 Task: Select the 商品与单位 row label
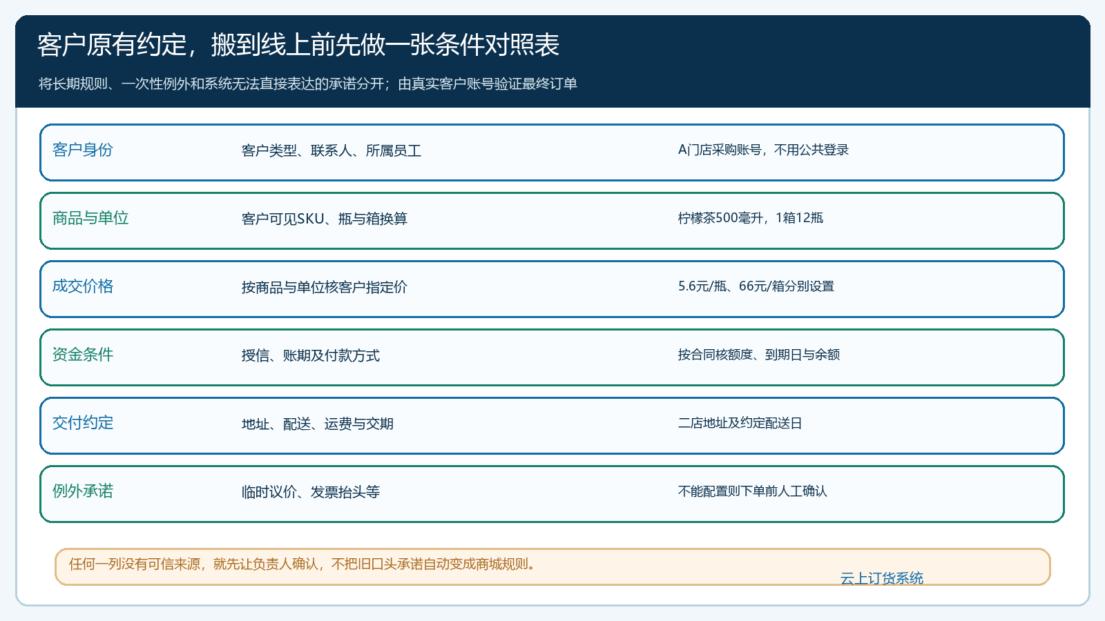tap(90, 218)
